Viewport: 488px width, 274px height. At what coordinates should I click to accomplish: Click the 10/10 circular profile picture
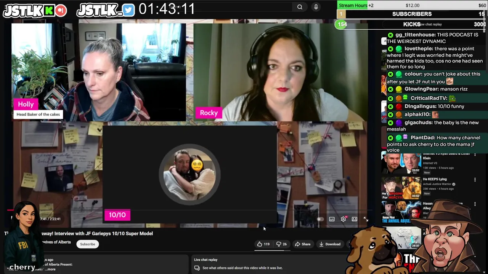(189, 174)
